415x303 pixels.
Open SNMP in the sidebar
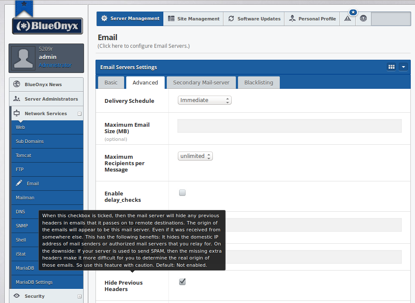pos(25,226)
